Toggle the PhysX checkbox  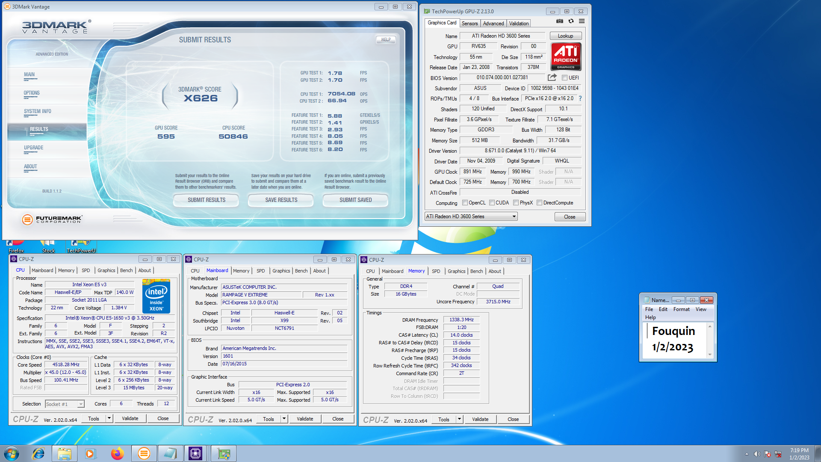(516, 203)
